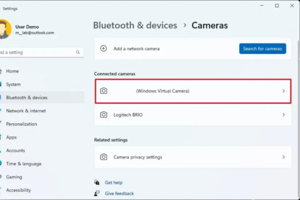Expand the Windows Virtual Camera chevron
Image resolution: width=300 pixels, height=200 pixels.
coord(283,91)
